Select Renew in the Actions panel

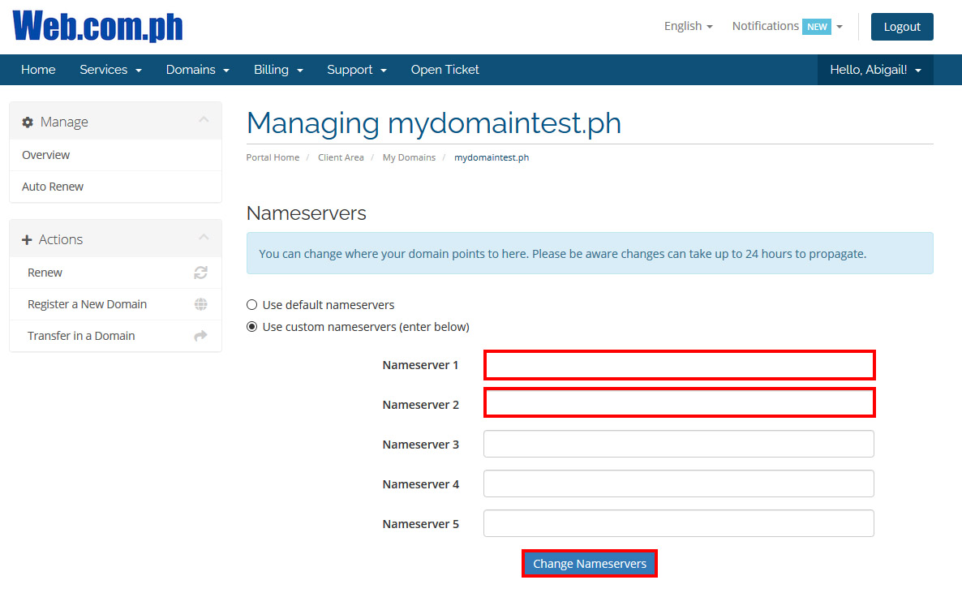(115, 273)
